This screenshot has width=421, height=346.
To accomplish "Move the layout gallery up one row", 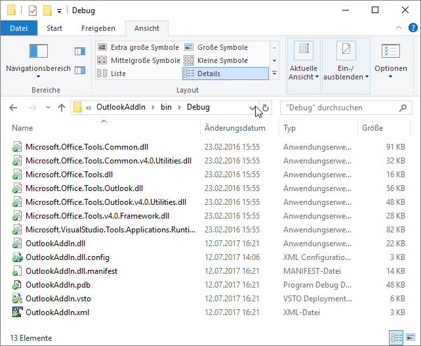I will tap(274, 47).
